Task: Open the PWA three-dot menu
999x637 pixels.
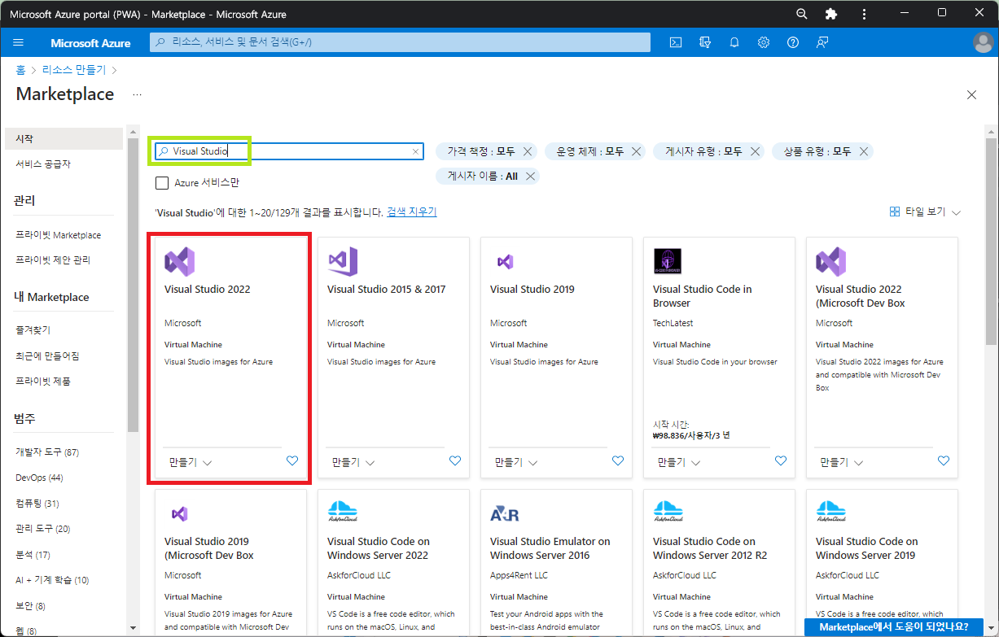Action: point(864,14)
